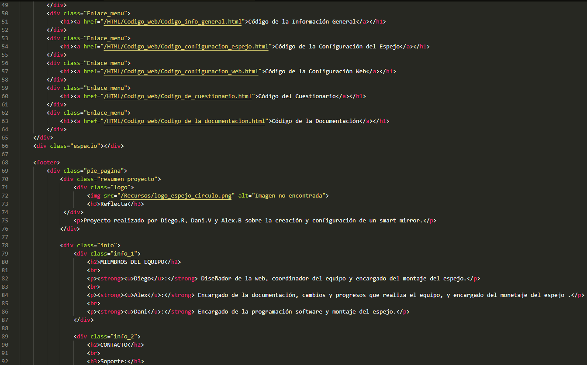Click the Codigo_de_cuestionario.html href path

(178, 96)
